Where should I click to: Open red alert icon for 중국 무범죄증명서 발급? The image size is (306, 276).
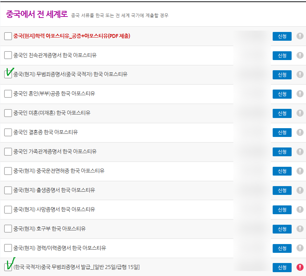(x=300, y=267)
